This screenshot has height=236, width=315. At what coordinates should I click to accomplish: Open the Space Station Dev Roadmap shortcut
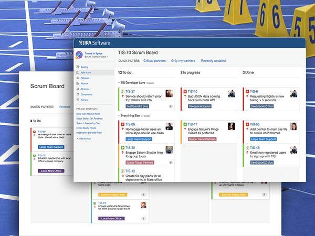[x=89, y=119]
